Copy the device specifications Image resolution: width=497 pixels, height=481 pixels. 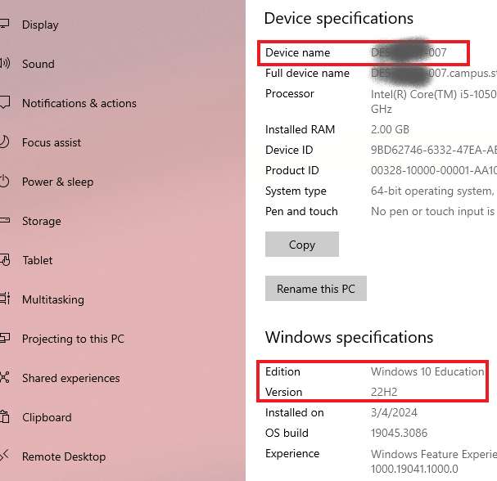302,244
